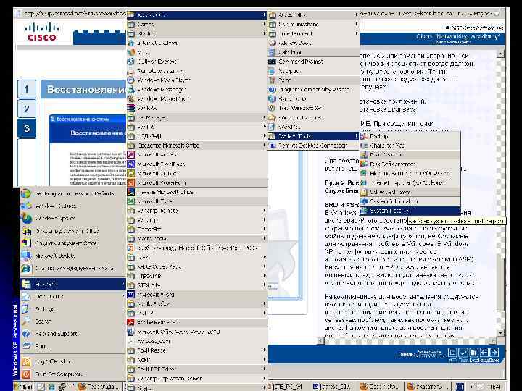Open Help and Support
This screenshot has width=522, height=391.
(73, 334)
